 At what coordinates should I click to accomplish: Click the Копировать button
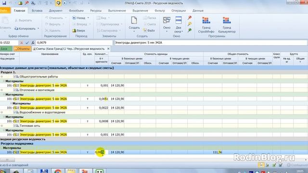[25, 29]
